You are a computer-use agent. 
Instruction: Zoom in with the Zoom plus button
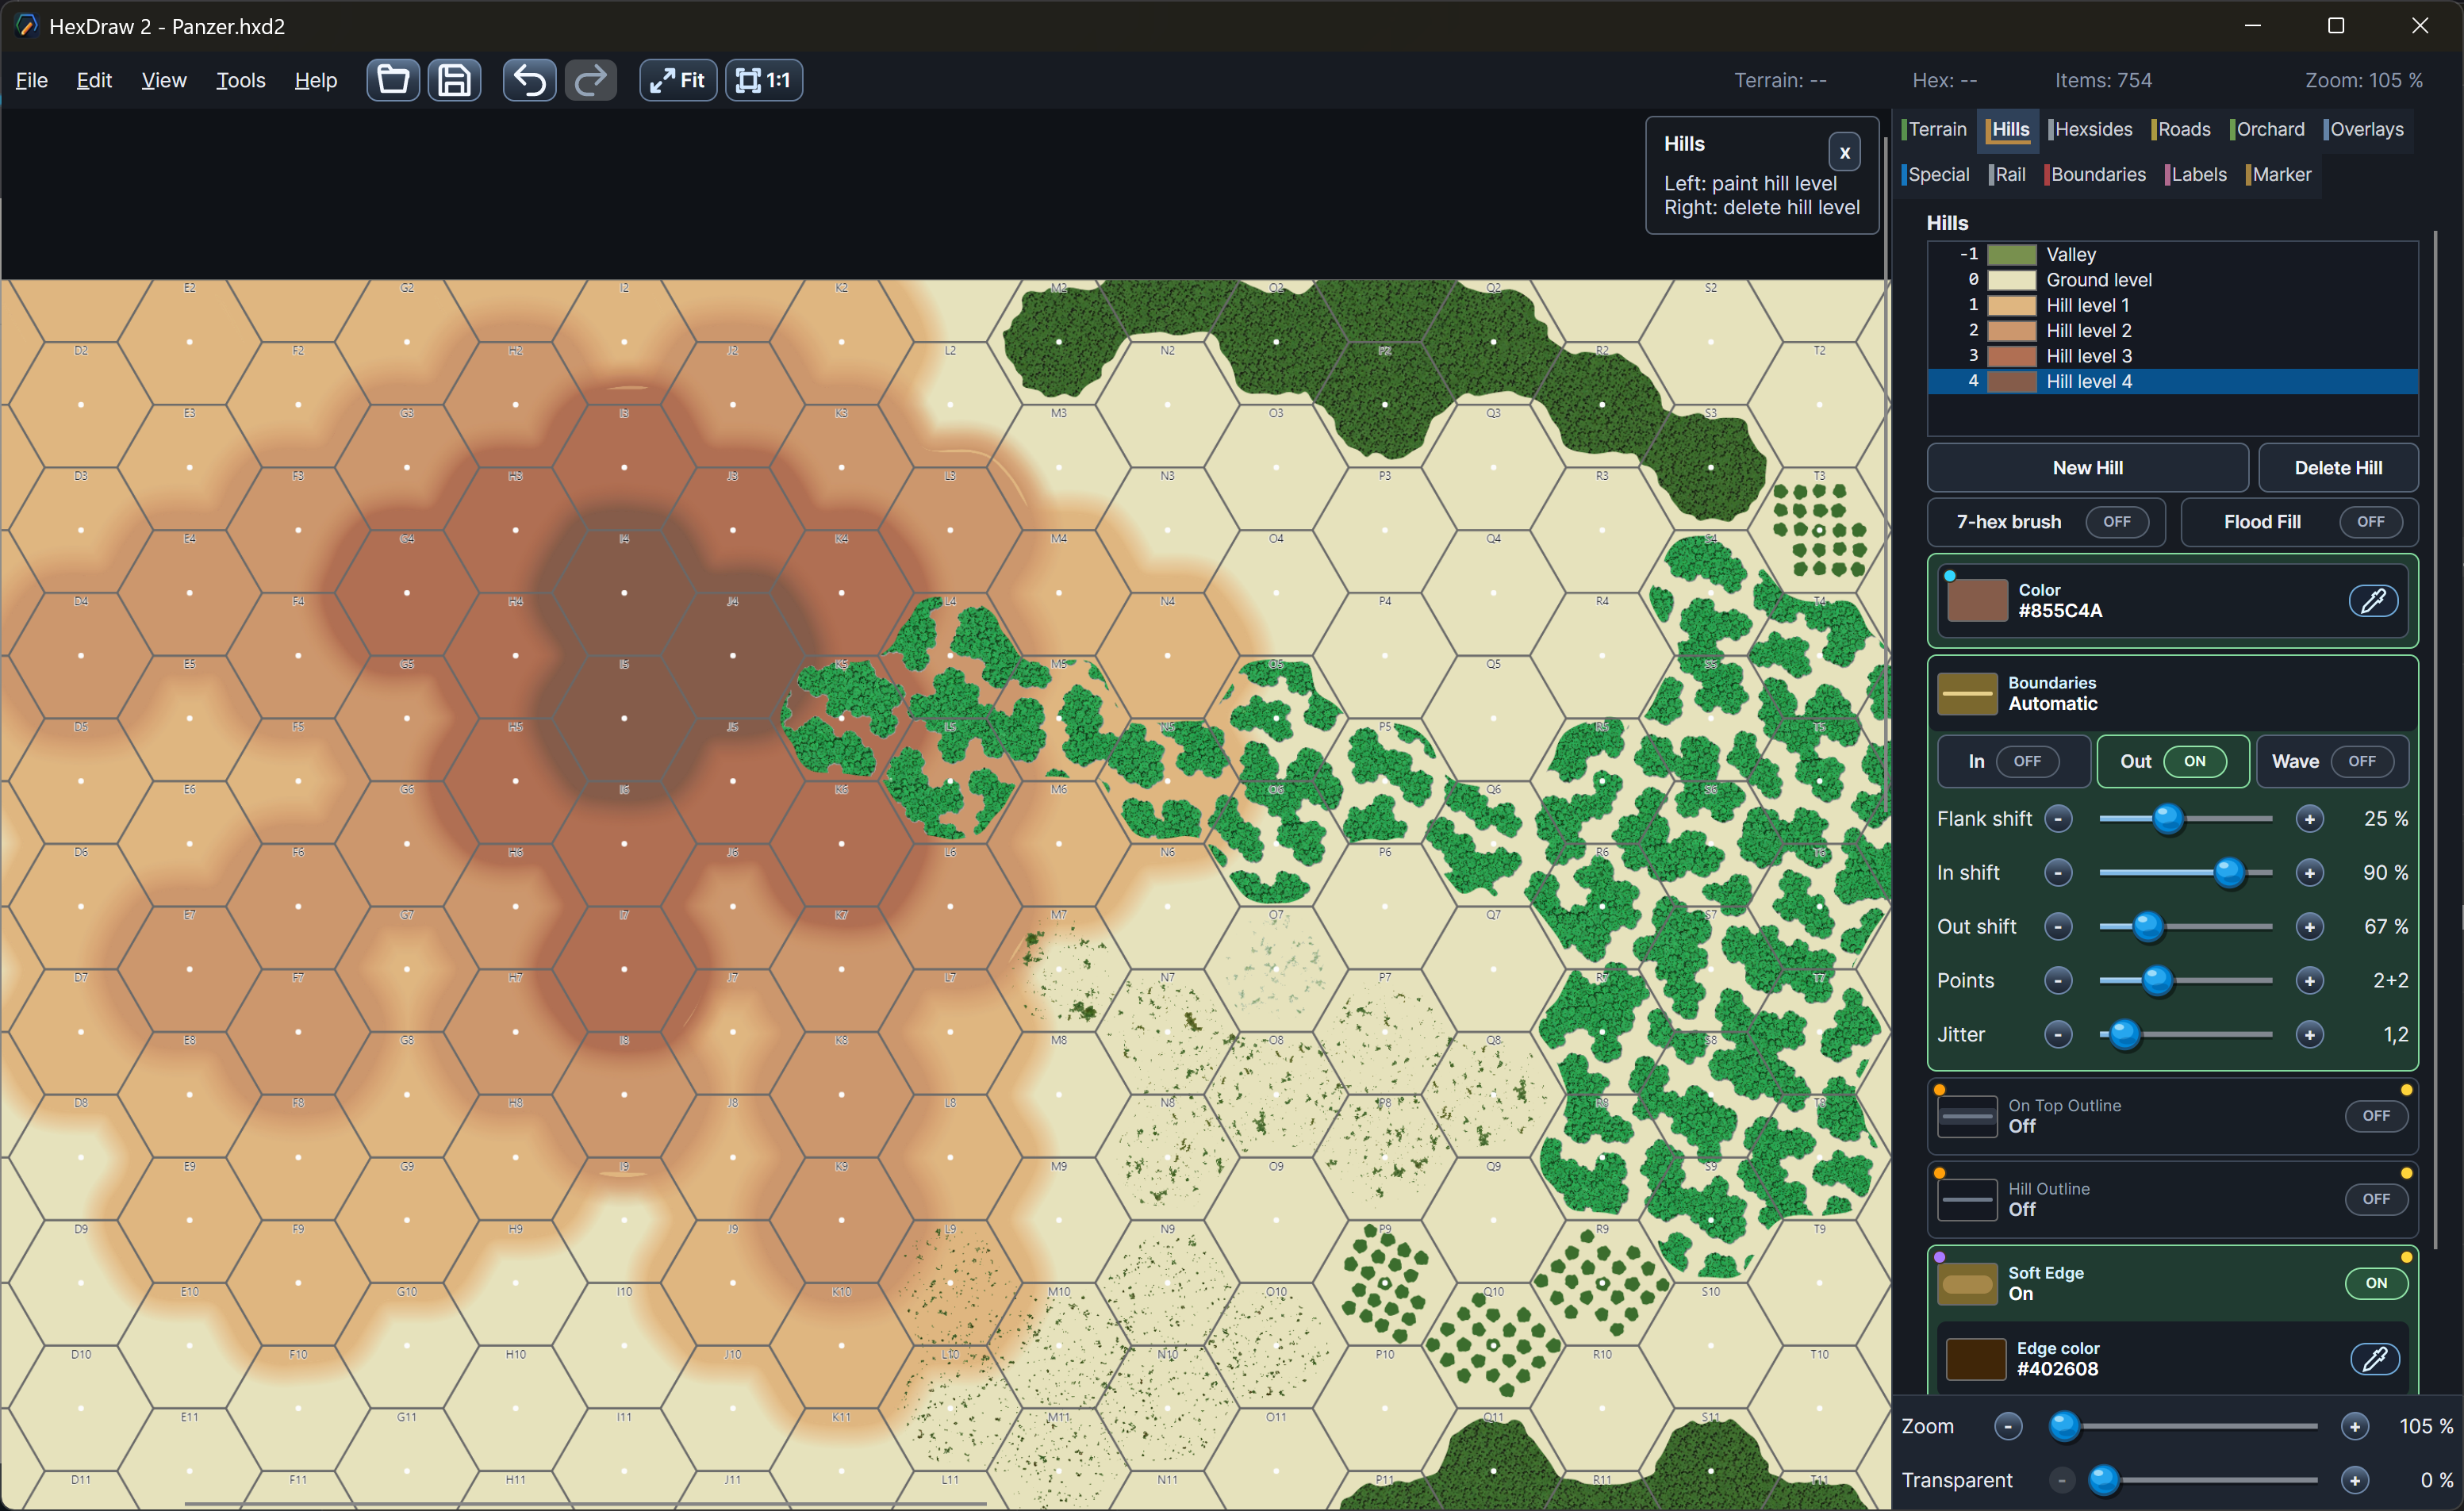pyautogui.click(x=2355, y=1426)
